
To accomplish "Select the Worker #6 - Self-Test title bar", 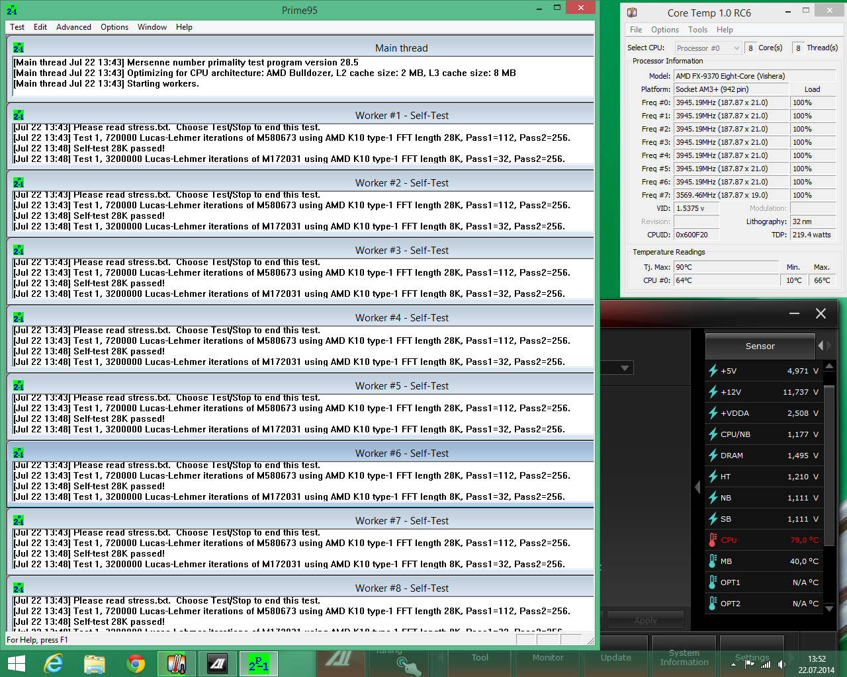I will coord(300,453).
